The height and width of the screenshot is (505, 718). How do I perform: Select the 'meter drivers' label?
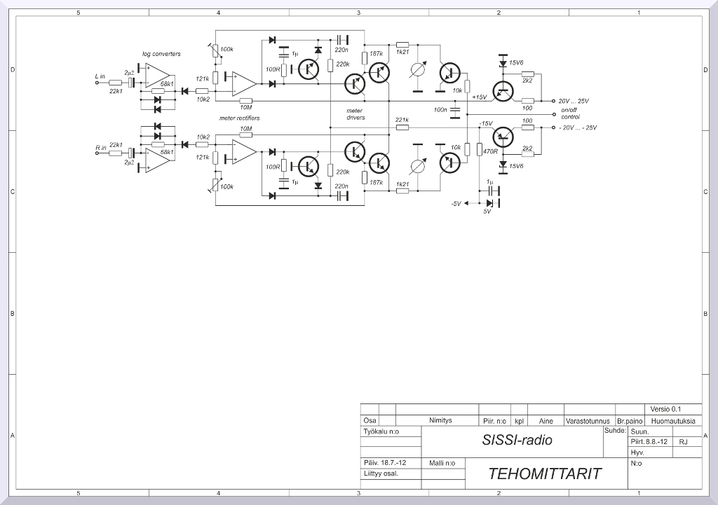coord(355,114)
